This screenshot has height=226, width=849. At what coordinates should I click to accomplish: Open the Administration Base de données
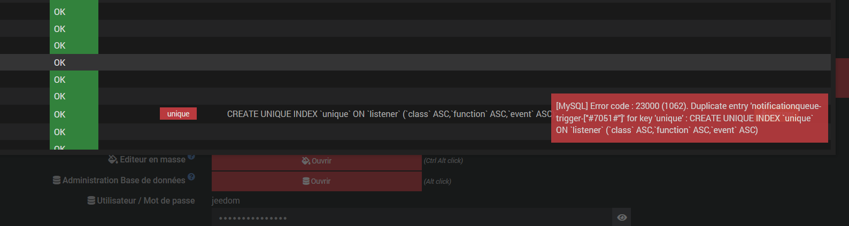317,181
